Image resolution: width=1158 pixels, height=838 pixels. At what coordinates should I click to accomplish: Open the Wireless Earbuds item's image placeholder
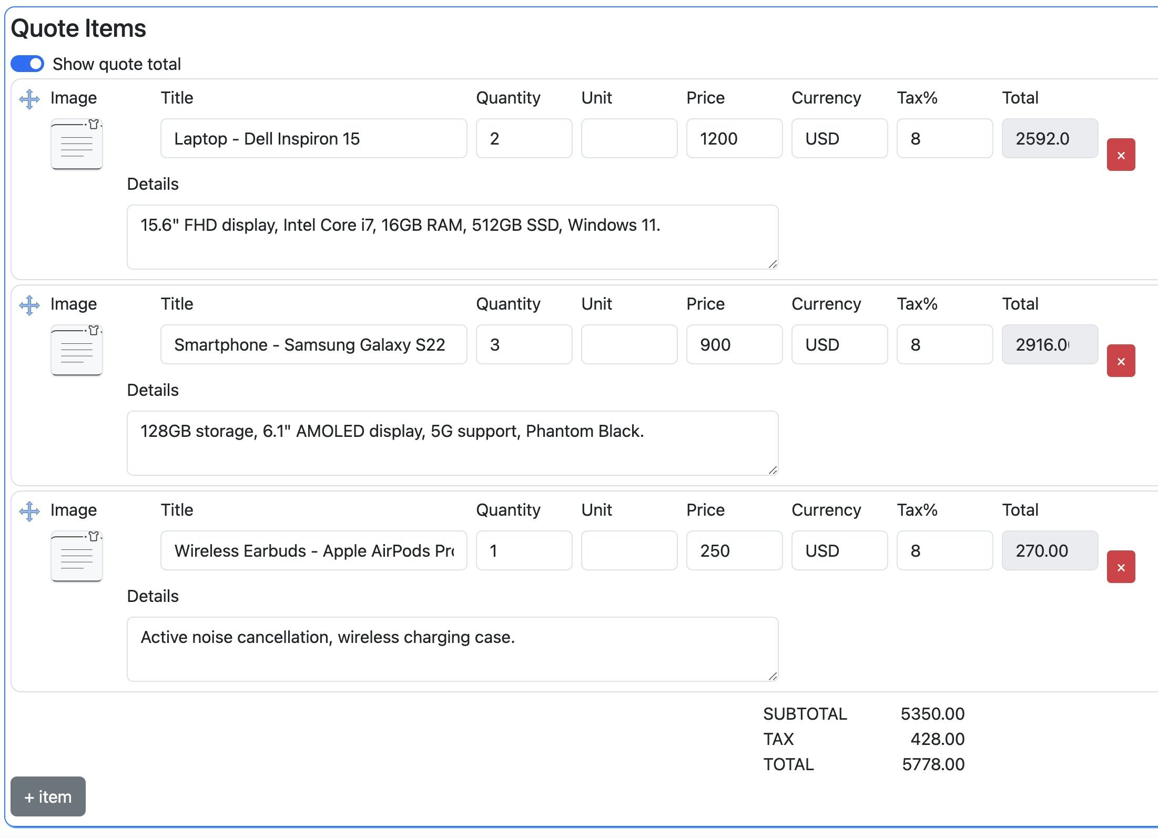[77, 557]
